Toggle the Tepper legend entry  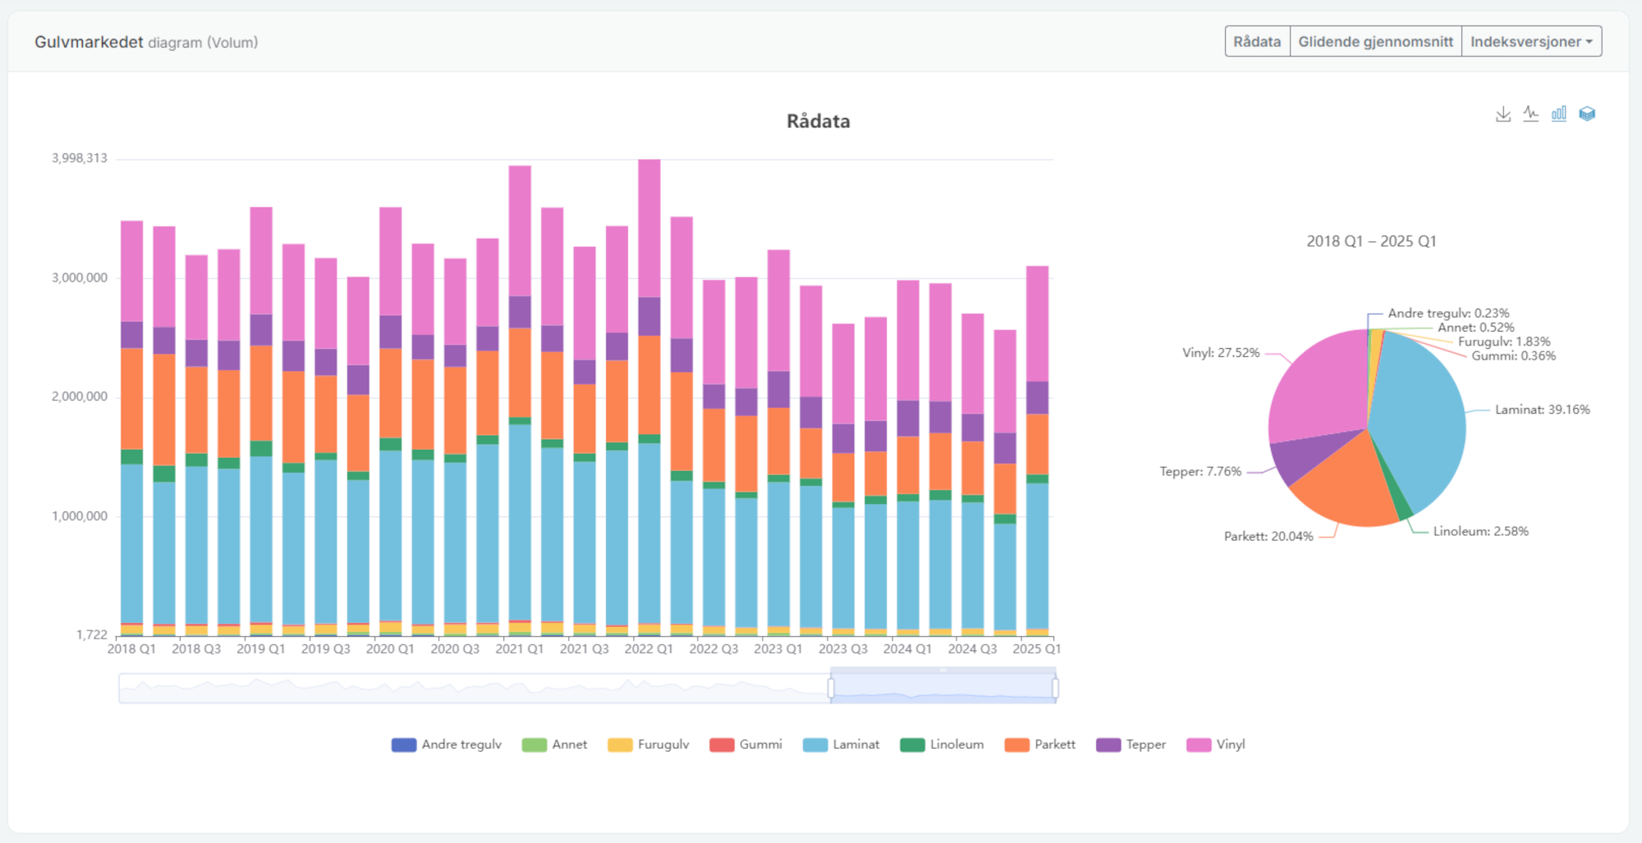(1108, 744)
